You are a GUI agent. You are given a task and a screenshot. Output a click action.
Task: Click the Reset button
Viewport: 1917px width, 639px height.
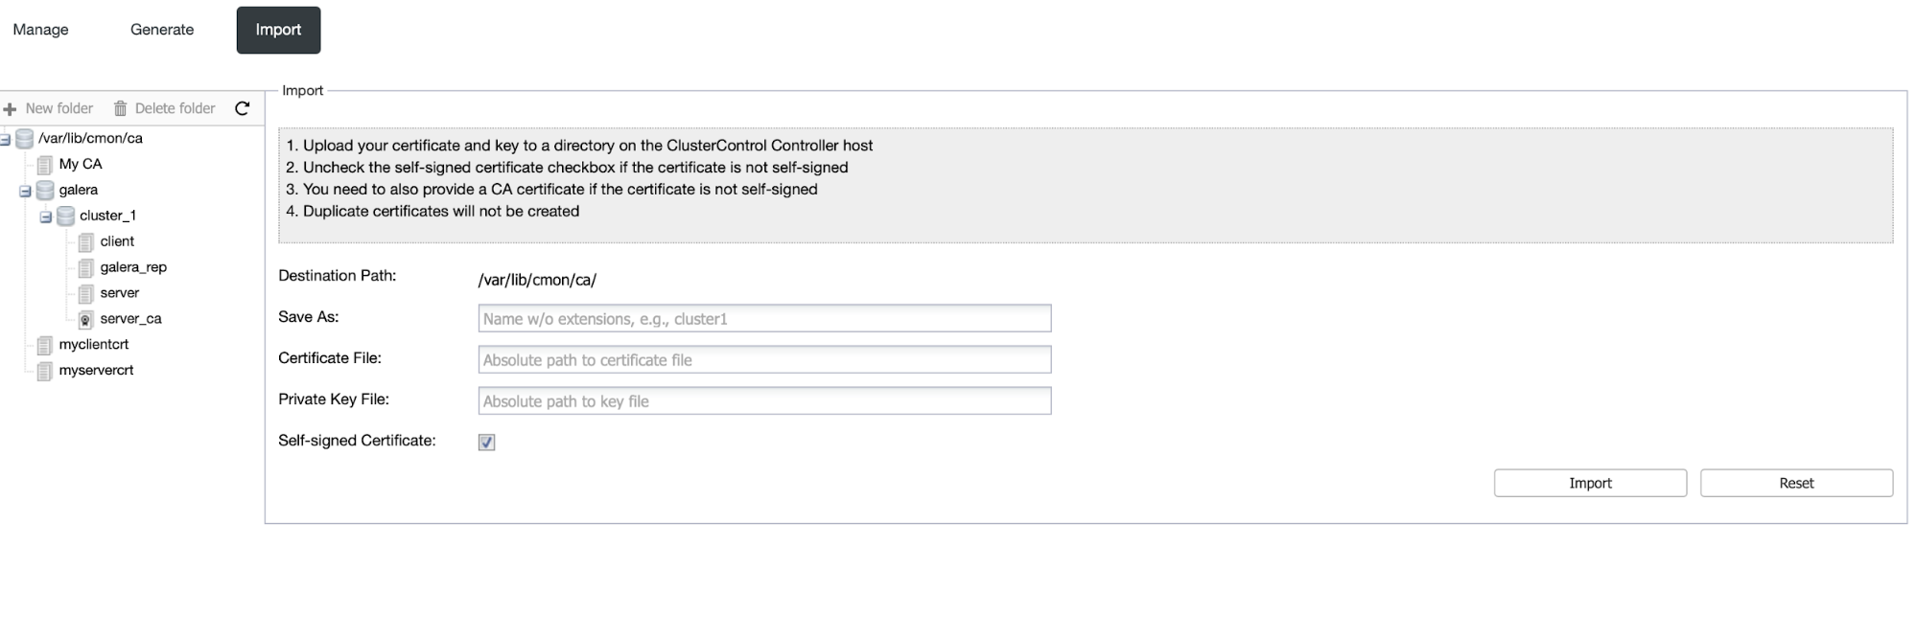click(1796, 483)
